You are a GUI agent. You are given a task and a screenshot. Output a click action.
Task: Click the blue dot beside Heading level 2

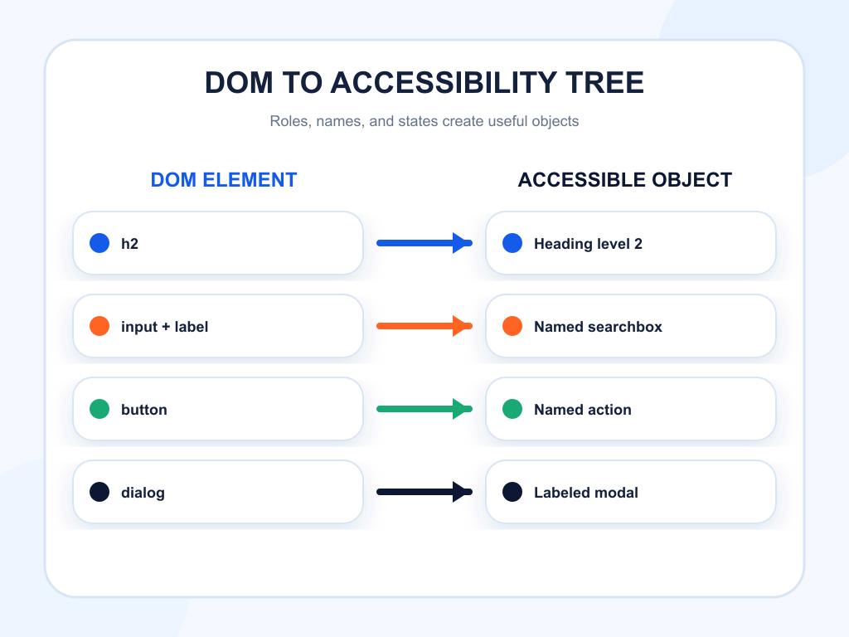(x=512, y=243)
